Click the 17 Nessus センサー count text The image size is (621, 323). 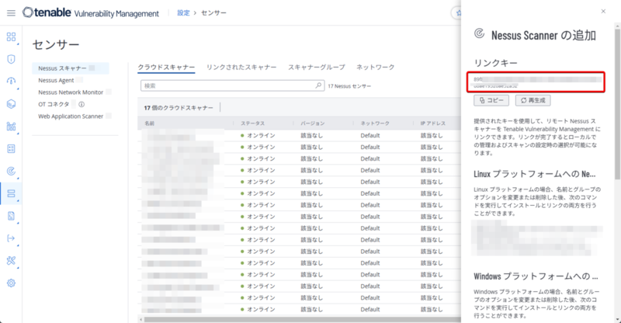tap(349, 86)
